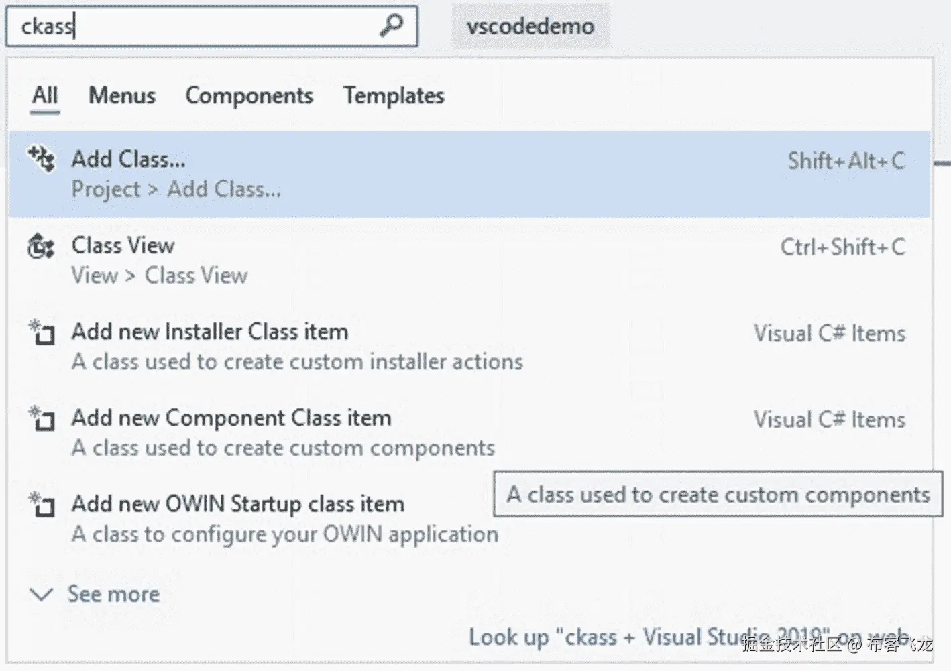
Task: Open Class View from search results
Action: [x=123, y=246]
